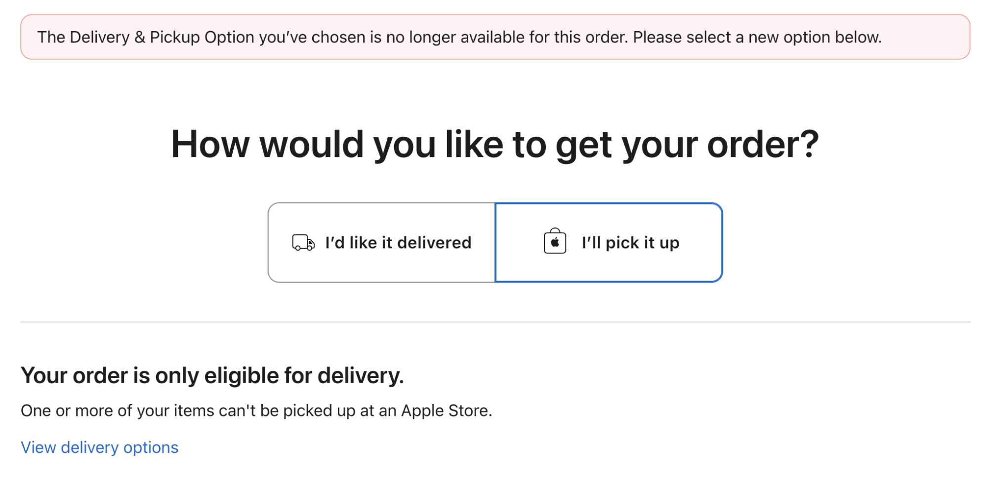Click the "How would you like to get your order?" heading
Viewport: 988px width, 486px height.
click(x=495, y=144)
